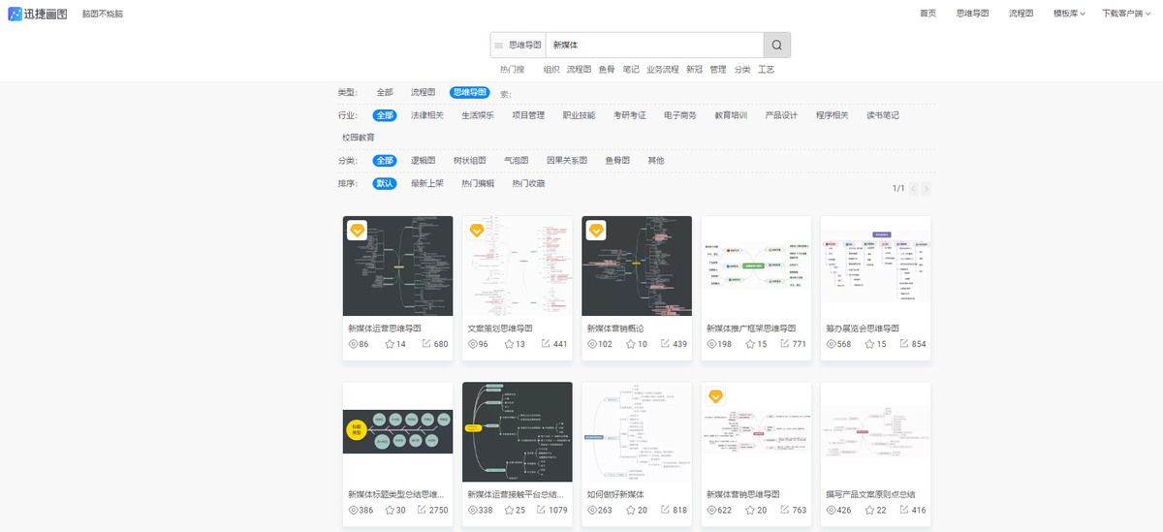Click hot search keyword 新冠
Image resolution: width=1163 pixels, height=532 pixels.
(x=694, y=70)
